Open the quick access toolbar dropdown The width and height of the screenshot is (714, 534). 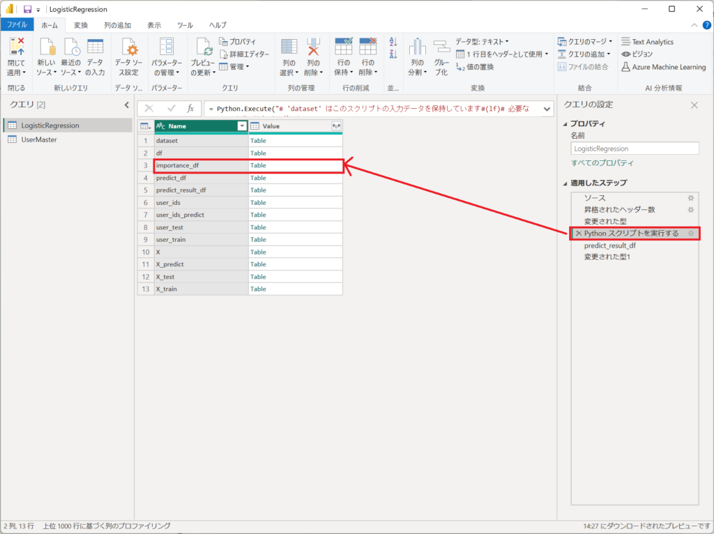[x=38, y=10]
